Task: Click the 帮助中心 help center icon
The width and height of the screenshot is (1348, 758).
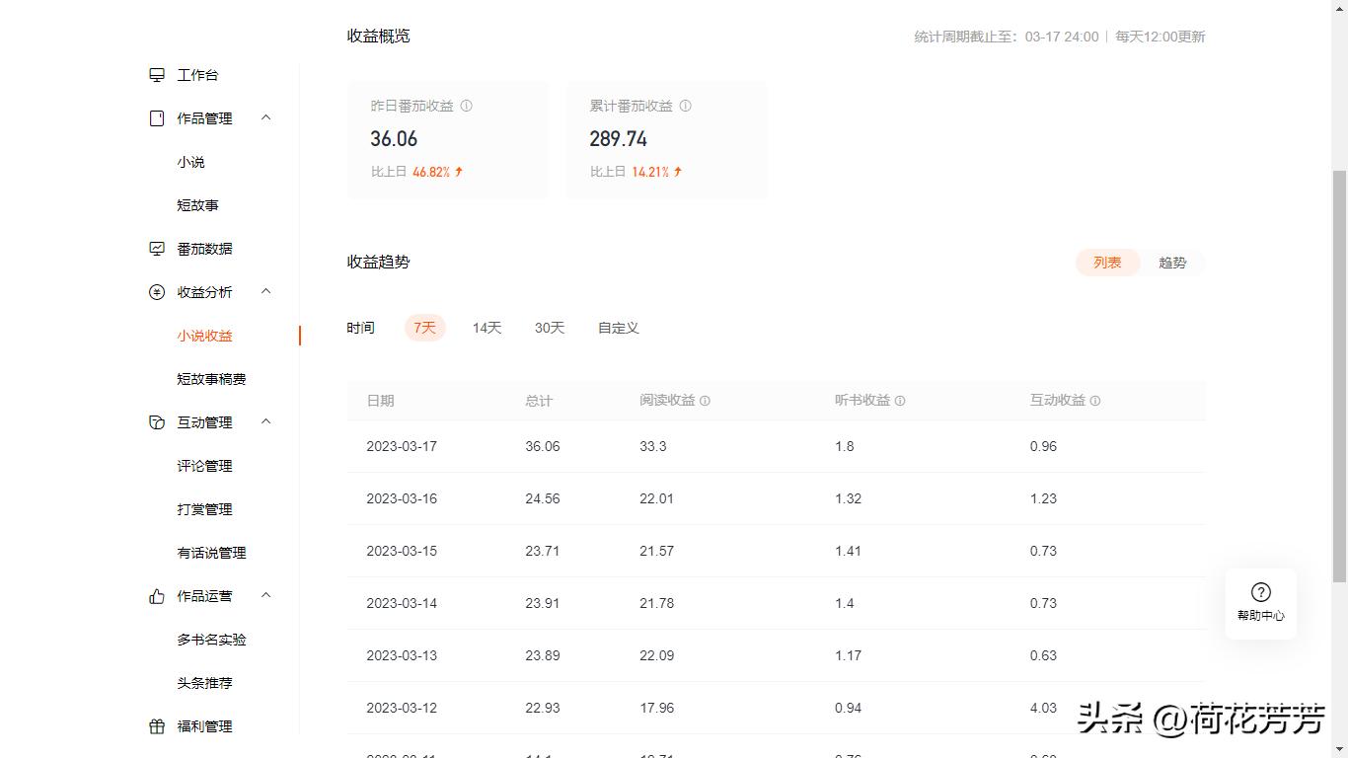Action: [x=1260, y=592]
